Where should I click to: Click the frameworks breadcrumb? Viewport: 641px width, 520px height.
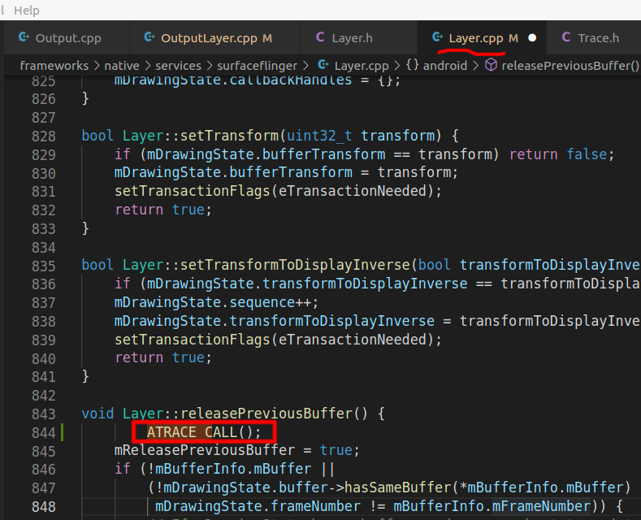coord(54,66)
